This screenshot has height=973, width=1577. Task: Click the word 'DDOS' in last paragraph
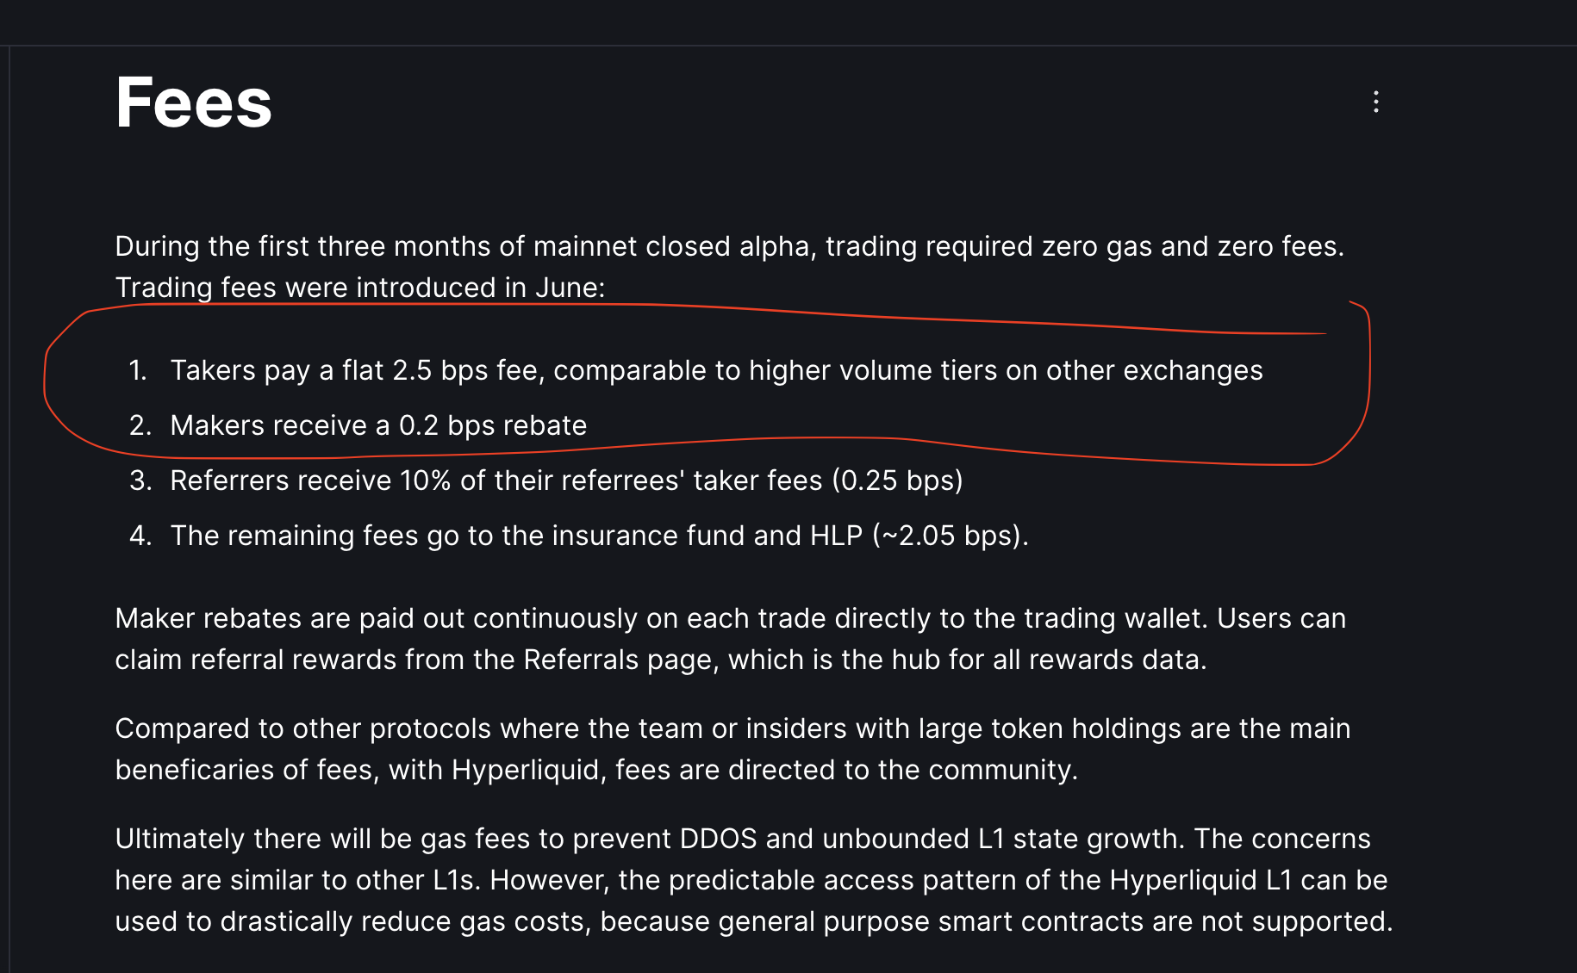click(x=718, y=839)
